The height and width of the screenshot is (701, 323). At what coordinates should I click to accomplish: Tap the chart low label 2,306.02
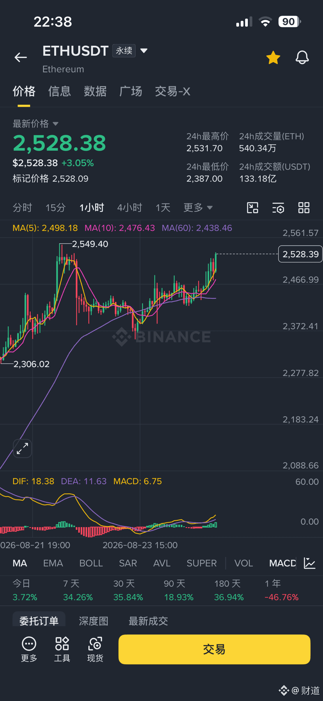32,364
